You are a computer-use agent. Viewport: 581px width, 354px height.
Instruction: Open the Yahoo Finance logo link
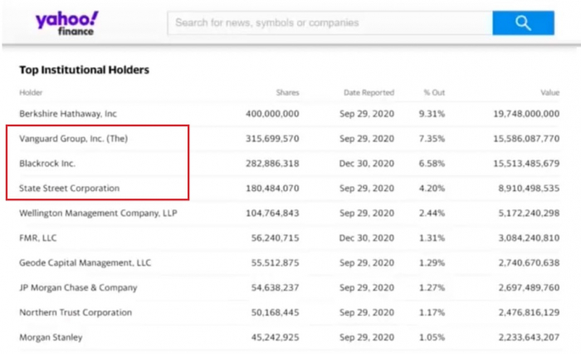coord(67,23)
